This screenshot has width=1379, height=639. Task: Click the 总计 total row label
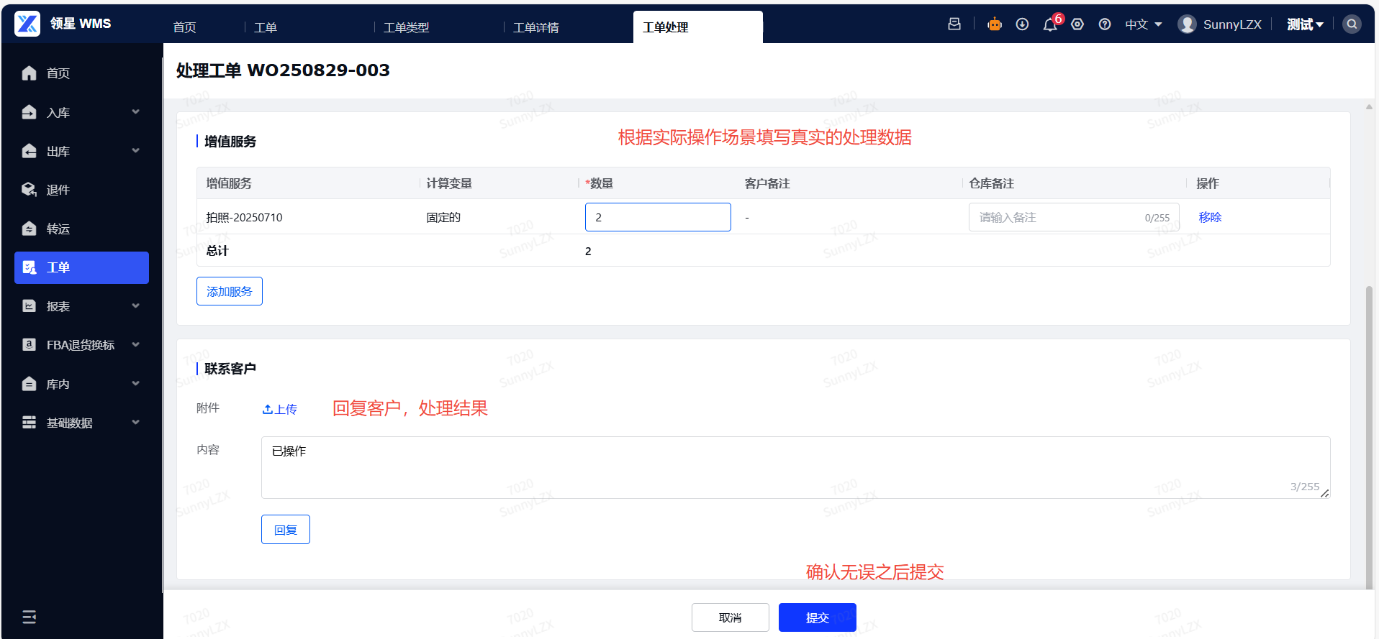[217, 251]
